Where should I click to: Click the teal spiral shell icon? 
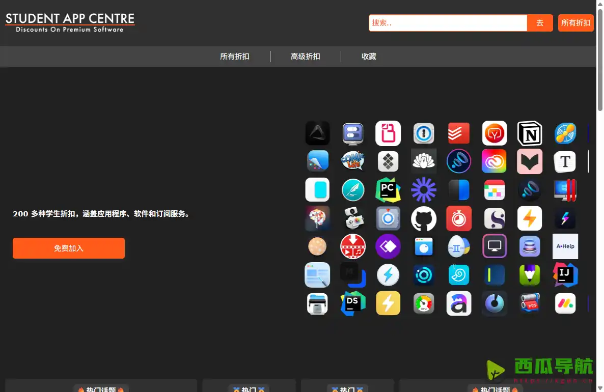[459, 275]
